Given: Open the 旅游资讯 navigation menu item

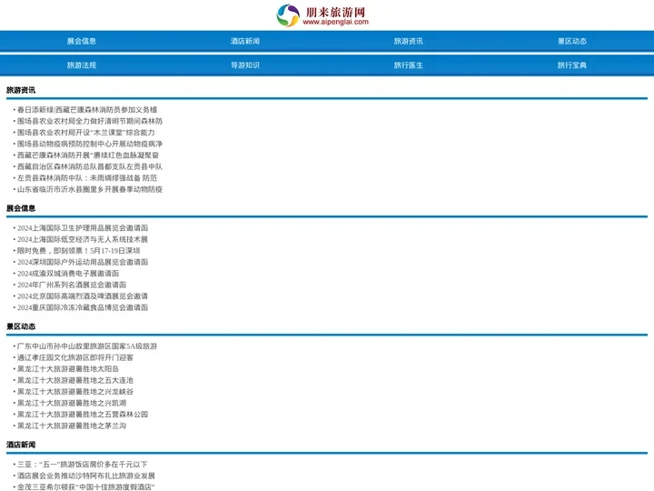Looking at the screenshot, I should pos(409,41).
